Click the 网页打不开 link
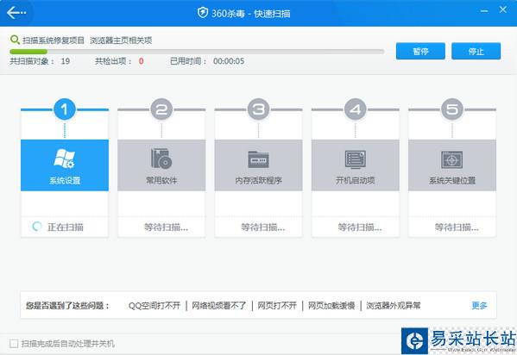517x355 pixels. tap(277, 306)
